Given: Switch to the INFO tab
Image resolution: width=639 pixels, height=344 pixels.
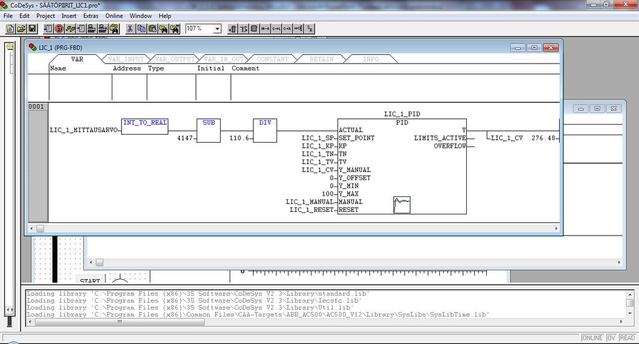Looking at the screenshot, I should pyautogui.click(x=371, y=59).
